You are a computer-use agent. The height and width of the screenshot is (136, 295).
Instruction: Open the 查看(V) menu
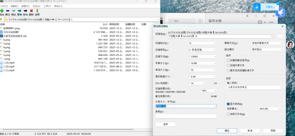(25, 6)
